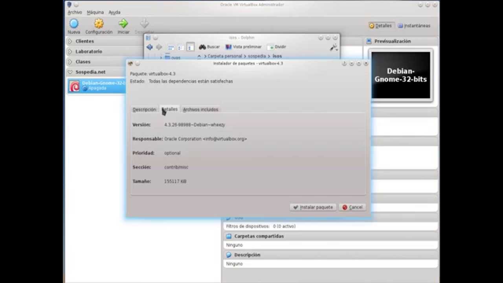This screenshot has height=283, width=503.
Task: Open the Archivos incluidos tab
Action: pyautogui.click(x=200, y=110)
